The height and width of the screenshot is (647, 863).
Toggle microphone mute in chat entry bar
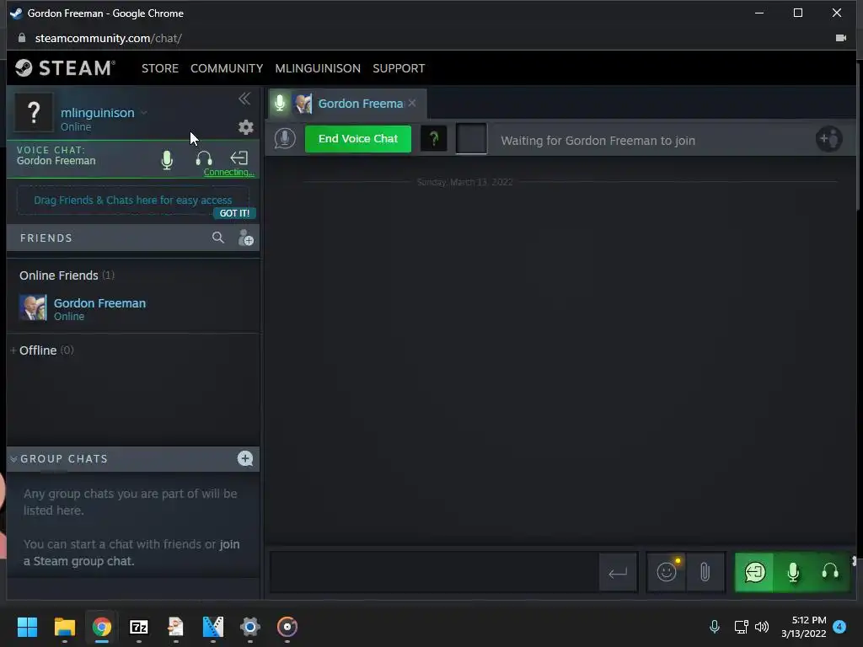pos(792,572)
